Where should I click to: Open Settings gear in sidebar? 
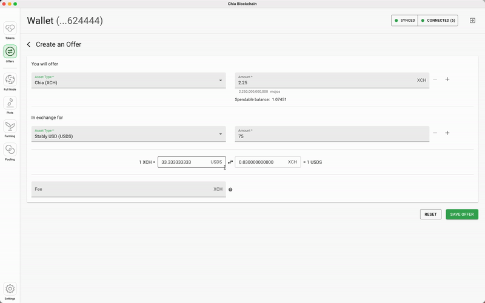click(10, 291)
